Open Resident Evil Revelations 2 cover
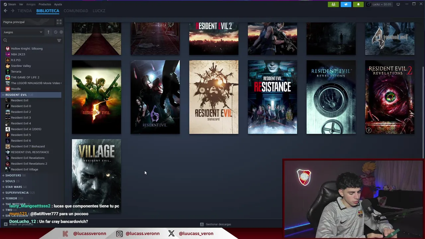This screenshot has height=239, width=425. pyautogui.click(x=390, y=97)
